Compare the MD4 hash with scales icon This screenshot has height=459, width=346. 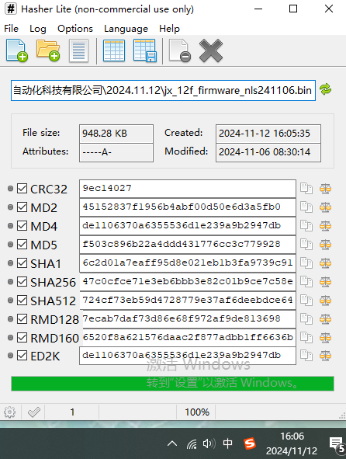click(325, 226)
